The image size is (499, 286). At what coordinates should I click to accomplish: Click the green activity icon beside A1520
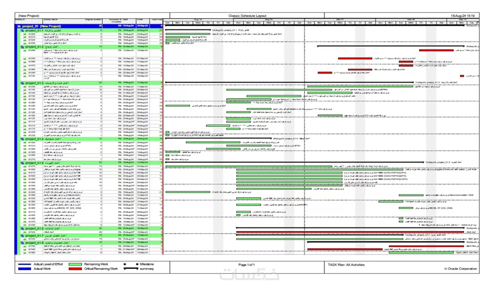click(25, 232)
